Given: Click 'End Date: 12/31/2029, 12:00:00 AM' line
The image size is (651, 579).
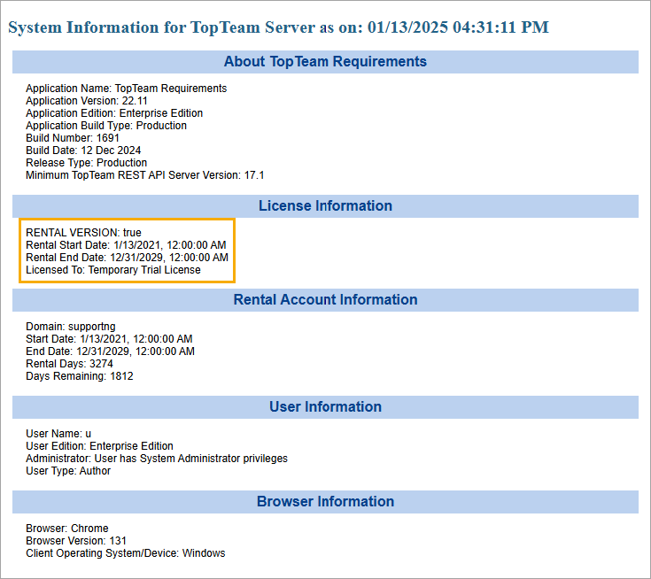Looking at the screenshot, I should [110, 351].
